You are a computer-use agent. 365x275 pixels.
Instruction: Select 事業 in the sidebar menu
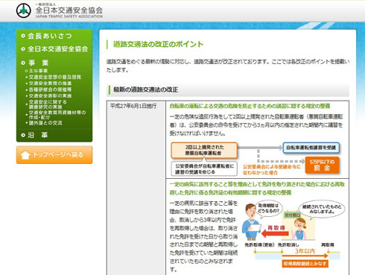(x=38, y=63)
